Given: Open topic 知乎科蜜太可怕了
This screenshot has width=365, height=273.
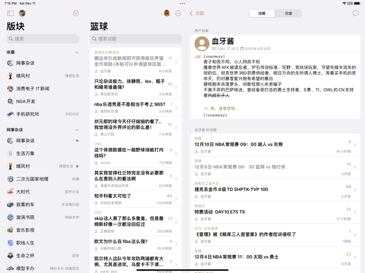Looking at the screenshot, I should pos(136,199).
